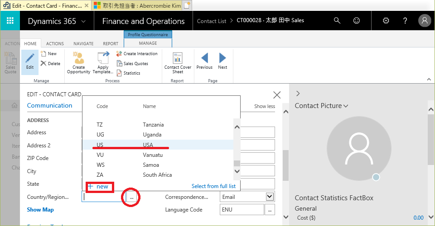The height and width of the screenshot is (226, 435).
Task: Collapse the FactBox pane with the right chevron
Action: click(298, 94)
